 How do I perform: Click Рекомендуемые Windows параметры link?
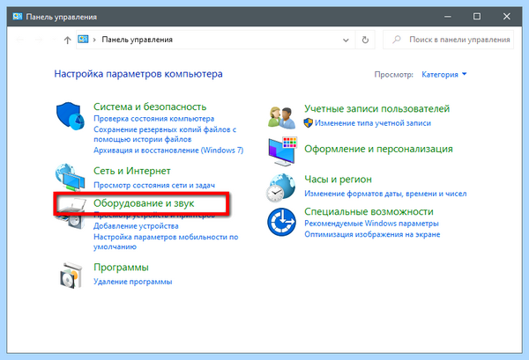pyautogui.click(x=371, y=224)
